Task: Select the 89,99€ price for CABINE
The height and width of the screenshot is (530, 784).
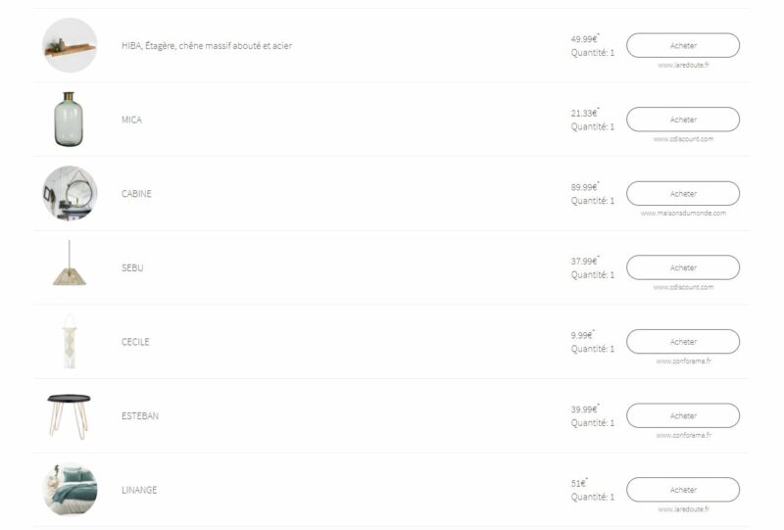Action: point(584,187)
